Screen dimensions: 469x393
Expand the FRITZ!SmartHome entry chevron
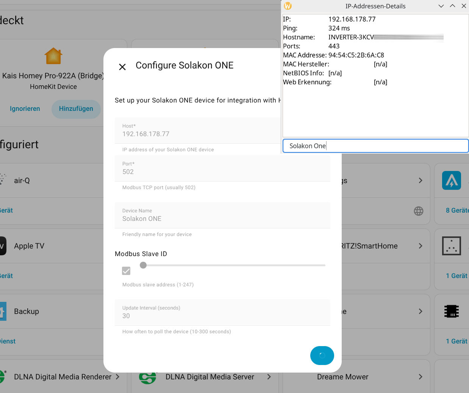[421, 246]
